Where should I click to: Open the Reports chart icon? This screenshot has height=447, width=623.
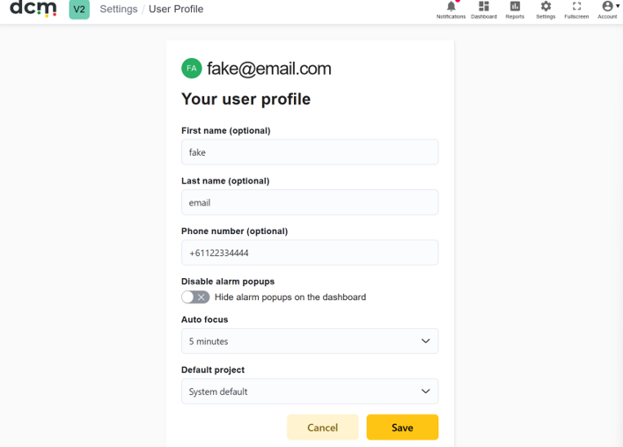(x=515, y=6)
